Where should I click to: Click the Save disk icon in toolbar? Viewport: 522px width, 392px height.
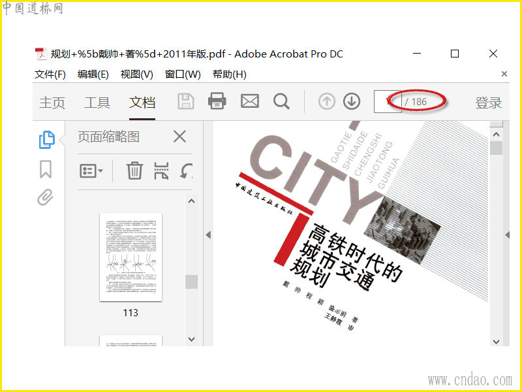186,101
